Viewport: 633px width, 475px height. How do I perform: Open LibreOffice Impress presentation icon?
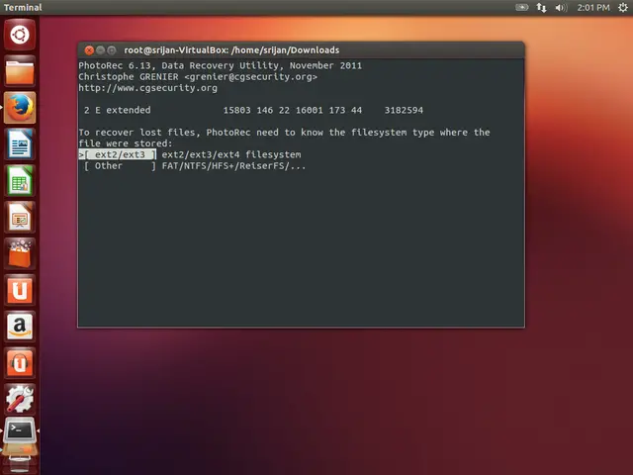[x=20, y=217]
